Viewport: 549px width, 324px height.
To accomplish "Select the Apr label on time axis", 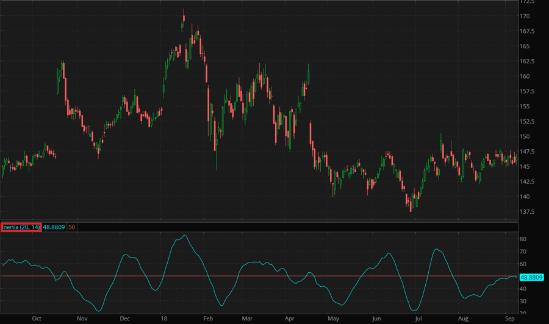I will click(289, 319).
